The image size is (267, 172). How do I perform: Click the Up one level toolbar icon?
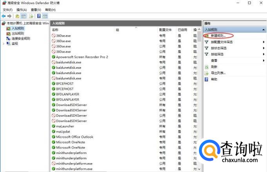pos(17,16)
